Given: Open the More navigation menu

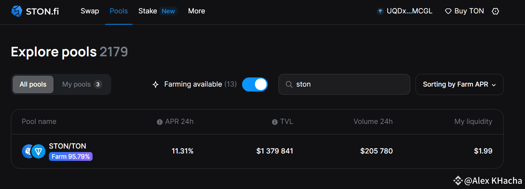Looking at the screenshot, I should tap(196, 11).
